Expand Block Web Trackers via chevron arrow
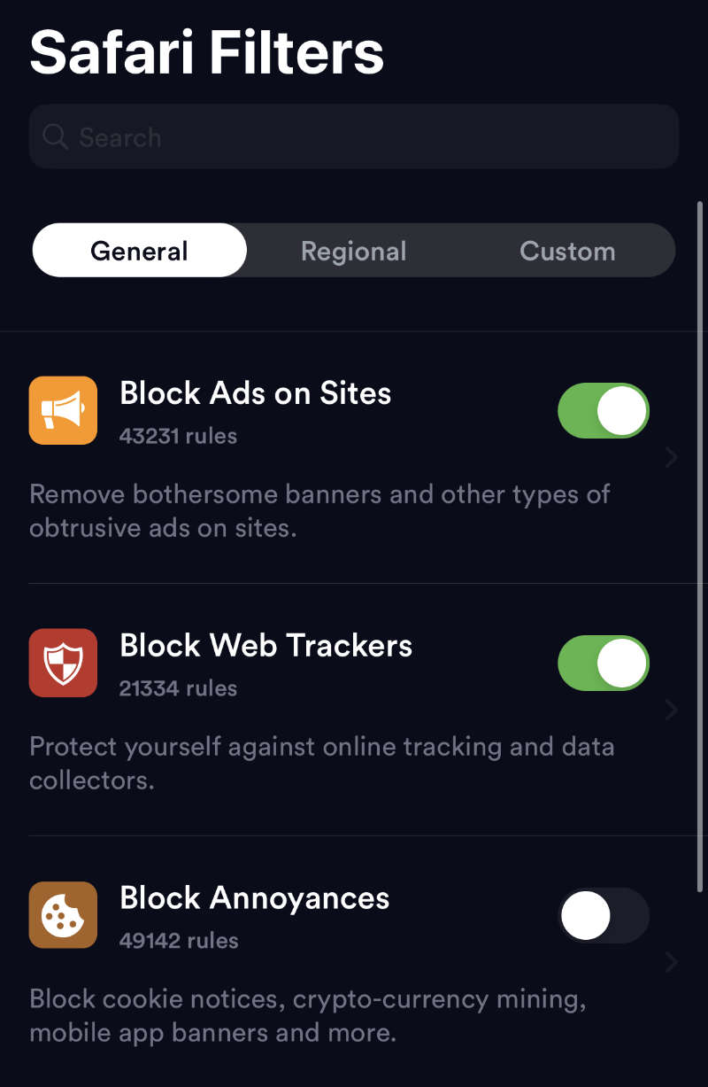 point(672,710)
